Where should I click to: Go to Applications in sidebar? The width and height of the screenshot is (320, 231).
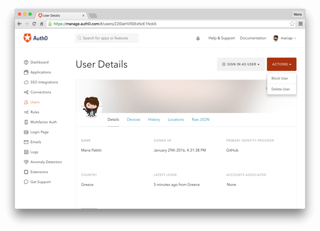click(x=41, y=72)
